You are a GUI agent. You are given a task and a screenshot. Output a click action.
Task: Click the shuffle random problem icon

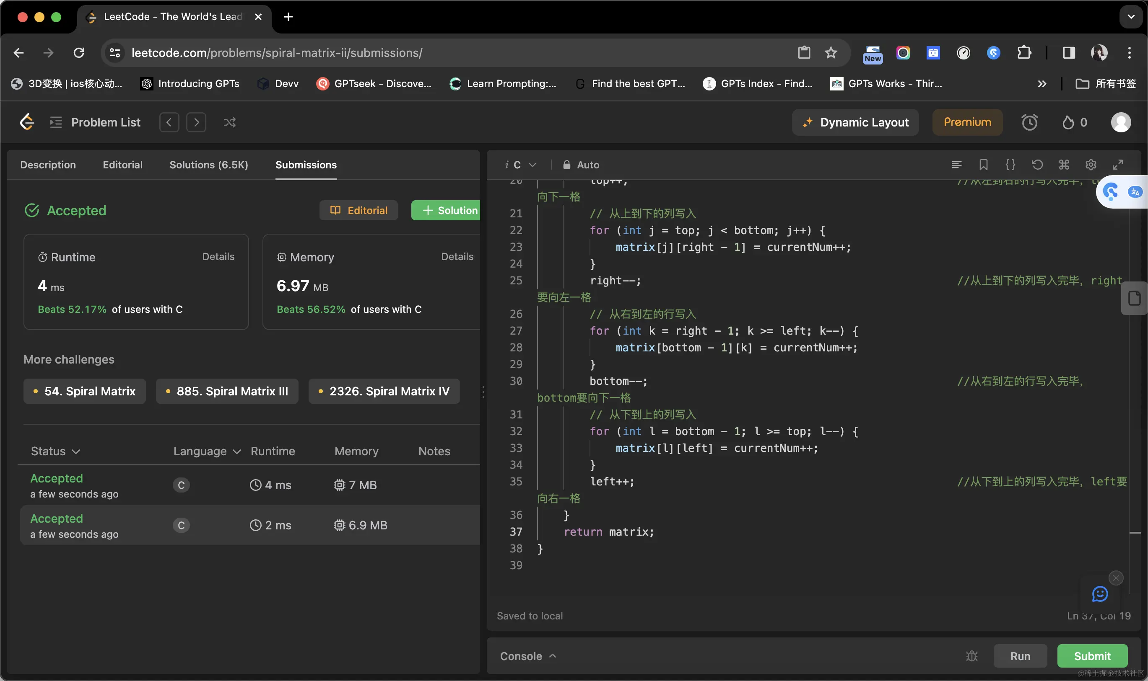[229, 123]
